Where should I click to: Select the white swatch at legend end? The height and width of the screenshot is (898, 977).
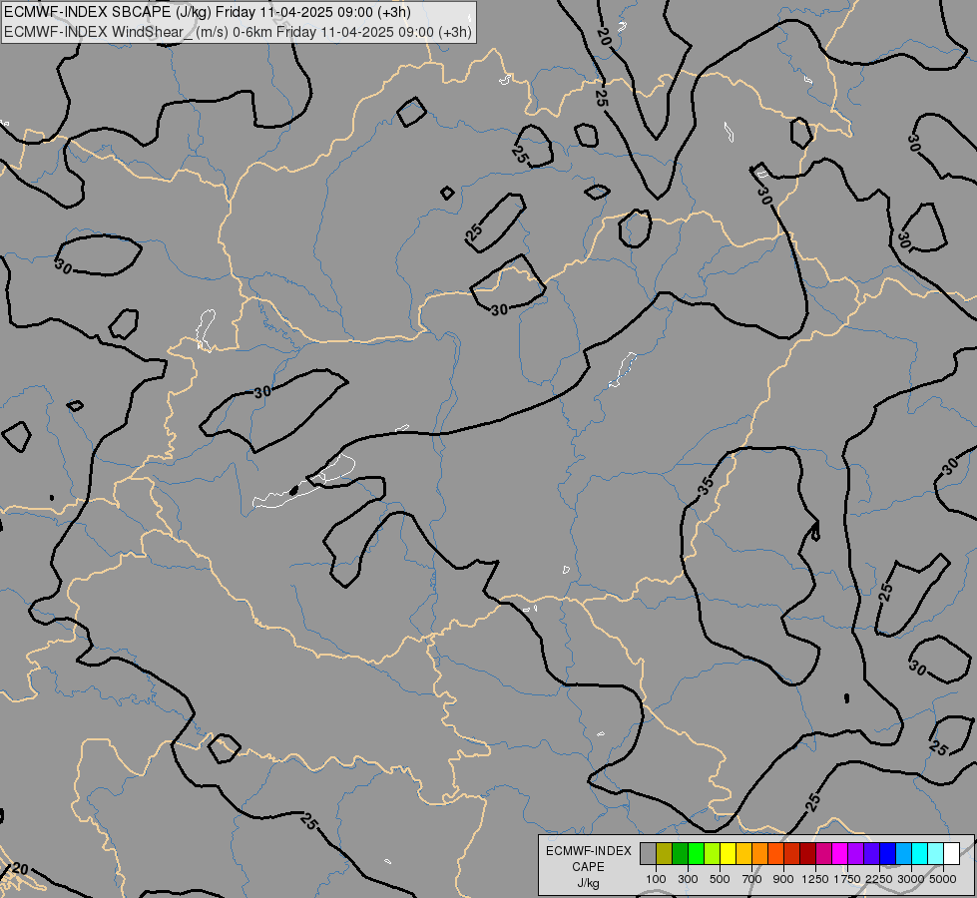(x=952, y=854)
